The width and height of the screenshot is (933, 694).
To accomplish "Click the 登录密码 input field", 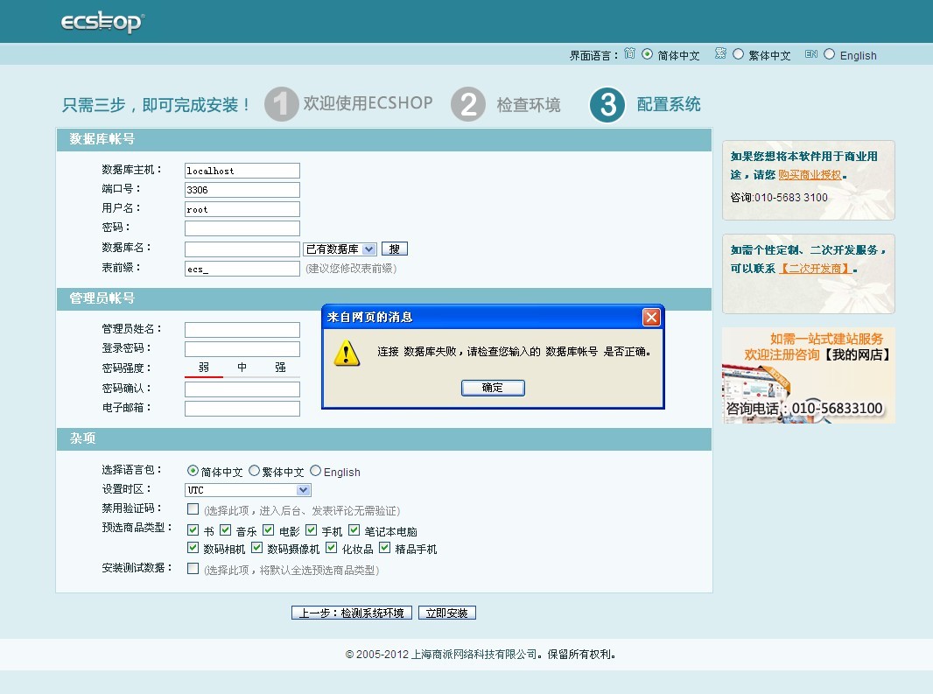I will point(242,349).
